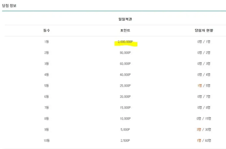Click the 2,500P prize amount
The width and height of the screenshot is (226, 149).
coord(125,141)
